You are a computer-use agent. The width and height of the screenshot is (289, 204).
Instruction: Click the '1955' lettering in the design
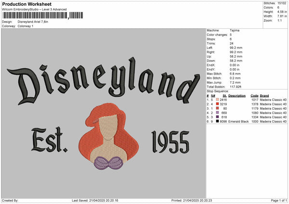point(171,142)
